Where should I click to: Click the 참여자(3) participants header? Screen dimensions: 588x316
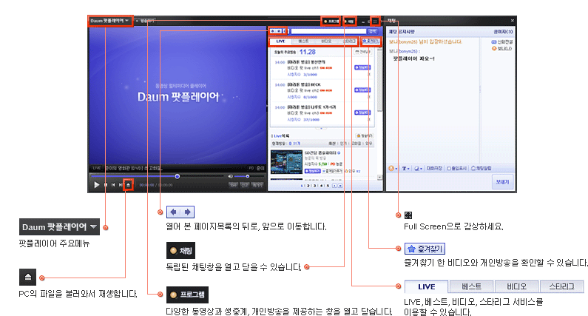pyautogui.click(x=503, y=32)
